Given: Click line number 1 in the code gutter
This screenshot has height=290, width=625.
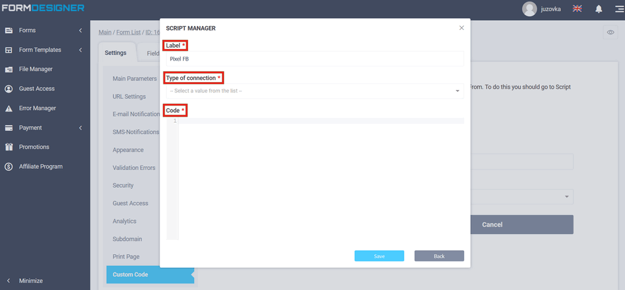Looking at the screenshot, I should coord(175,121).
